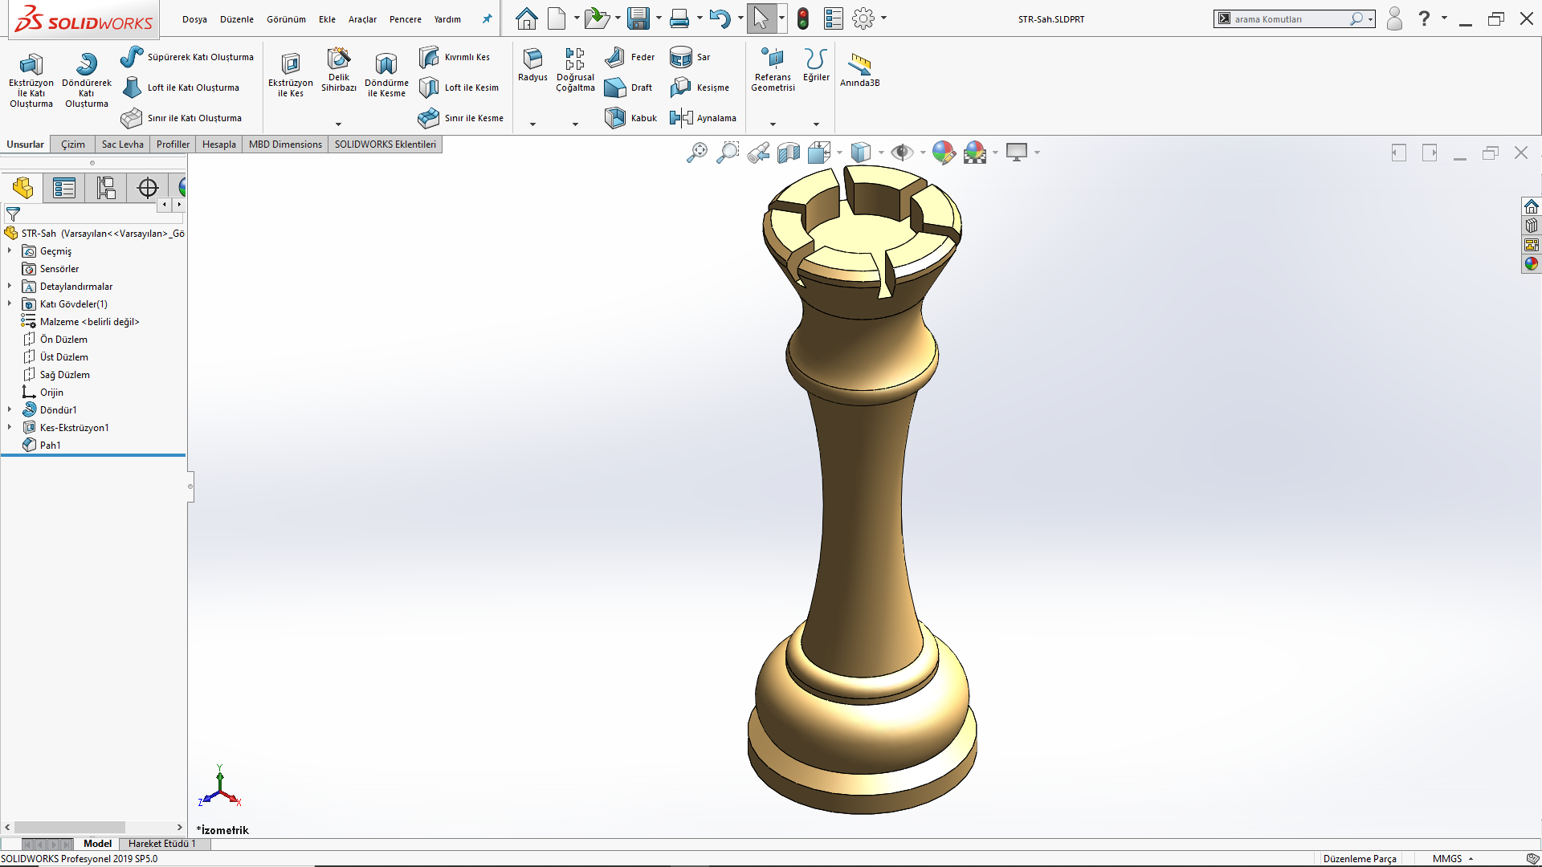Image resolution: width=1542 pixels, height=867 pixels.
Task: Open the Araçlar menu
Action: point(362,19)
